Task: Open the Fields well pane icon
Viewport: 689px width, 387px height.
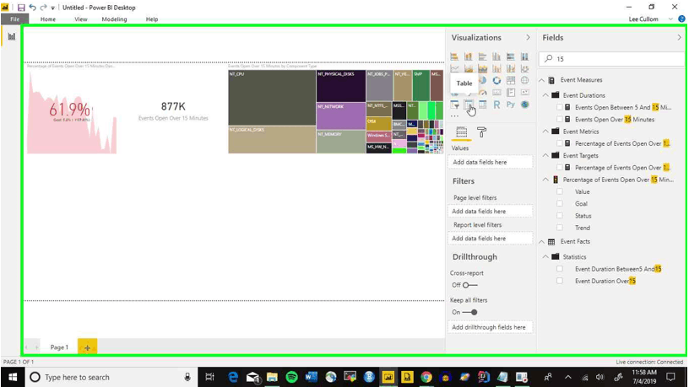Action: (461, 132)
